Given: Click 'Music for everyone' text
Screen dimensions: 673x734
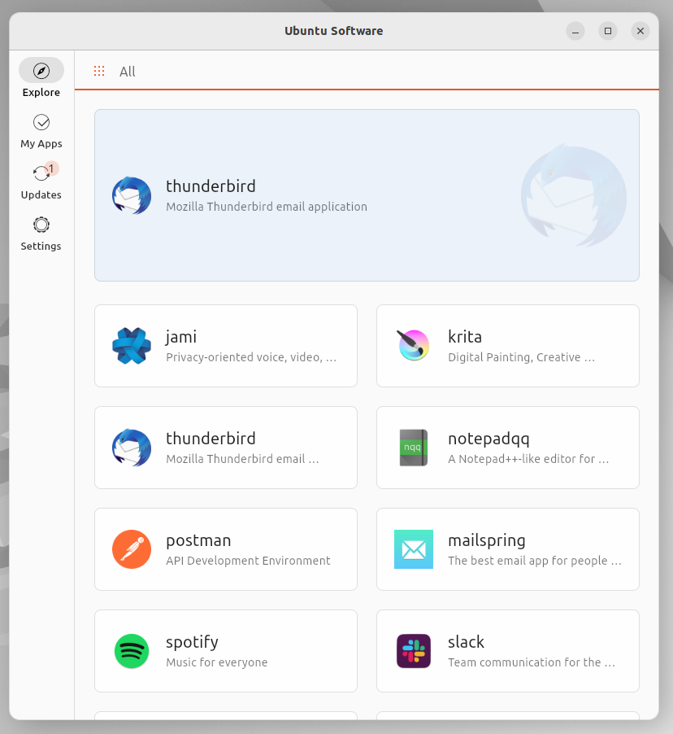Looking at the screenshot, I should (x=216, y=662).
